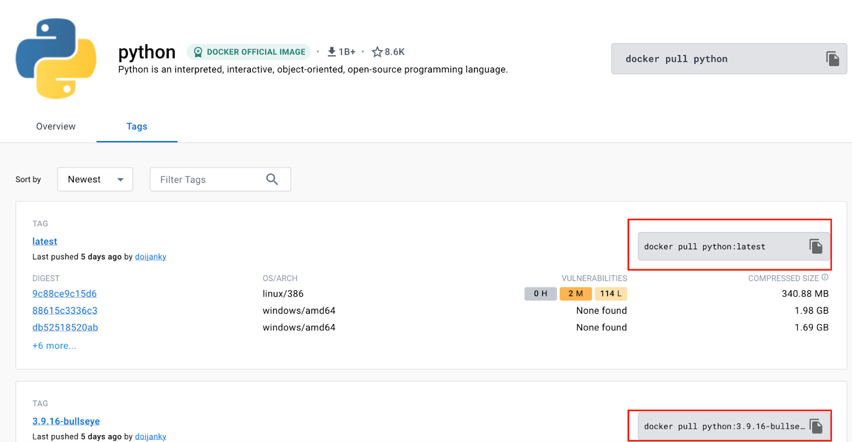Click the DIGEST column header
This screenshot has width=852, height=442.
pos(46,278)
